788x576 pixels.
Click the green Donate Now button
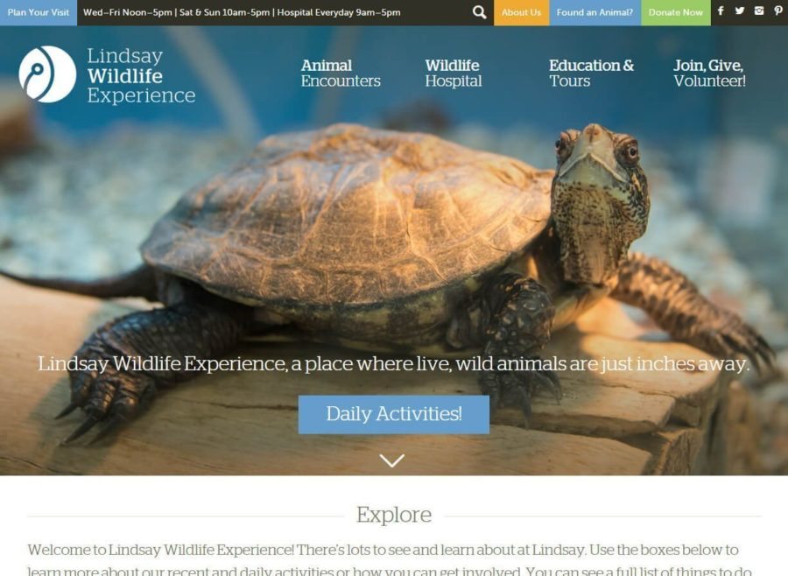coord(675,12)
